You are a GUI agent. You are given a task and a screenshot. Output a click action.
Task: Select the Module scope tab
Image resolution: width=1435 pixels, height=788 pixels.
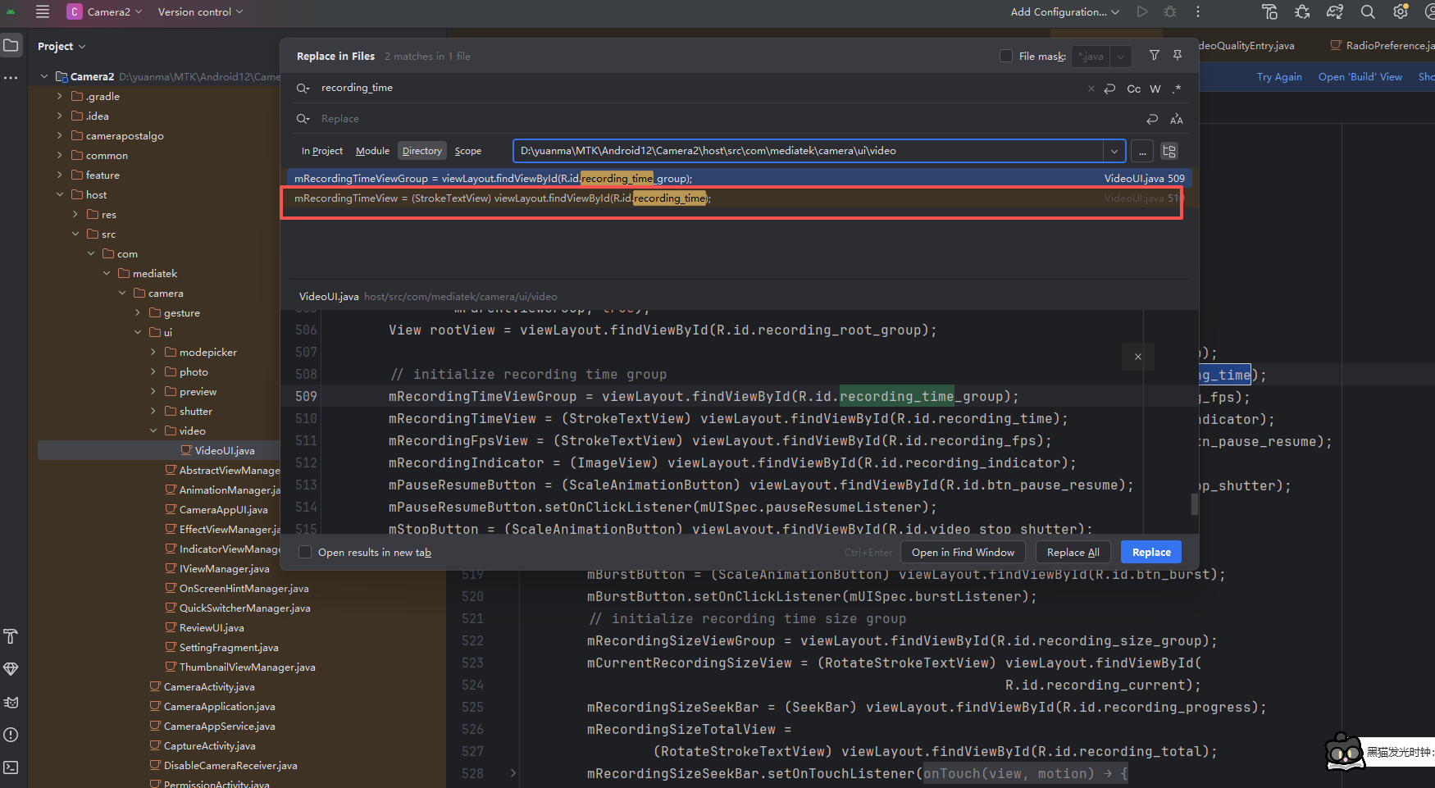(x=372, y=151)
